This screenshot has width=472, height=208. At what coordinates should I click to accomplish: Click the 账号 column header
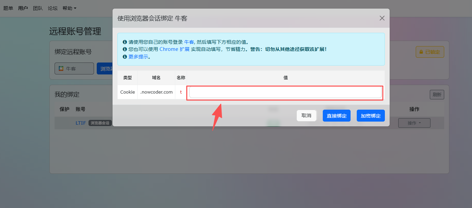tap(81, 109)
